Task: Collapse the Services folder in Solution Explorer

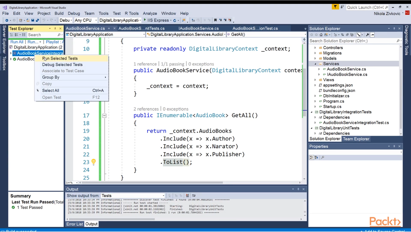Action: 315,64
